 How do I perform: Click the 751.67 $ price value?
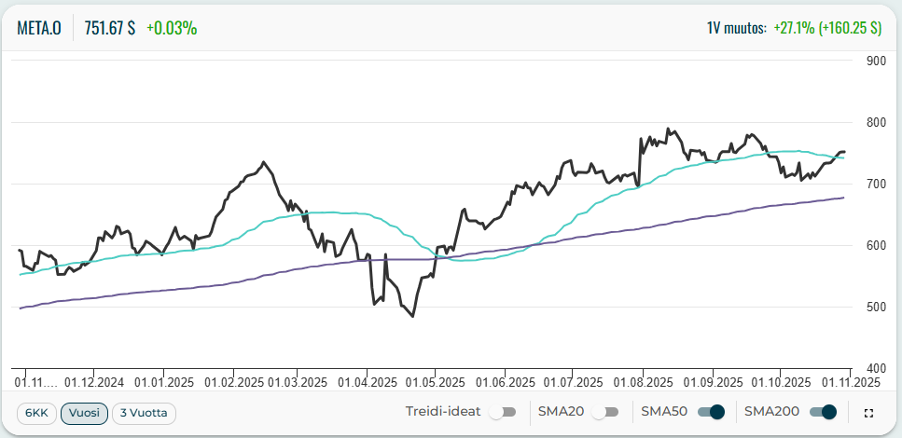[x=110, y=28]
